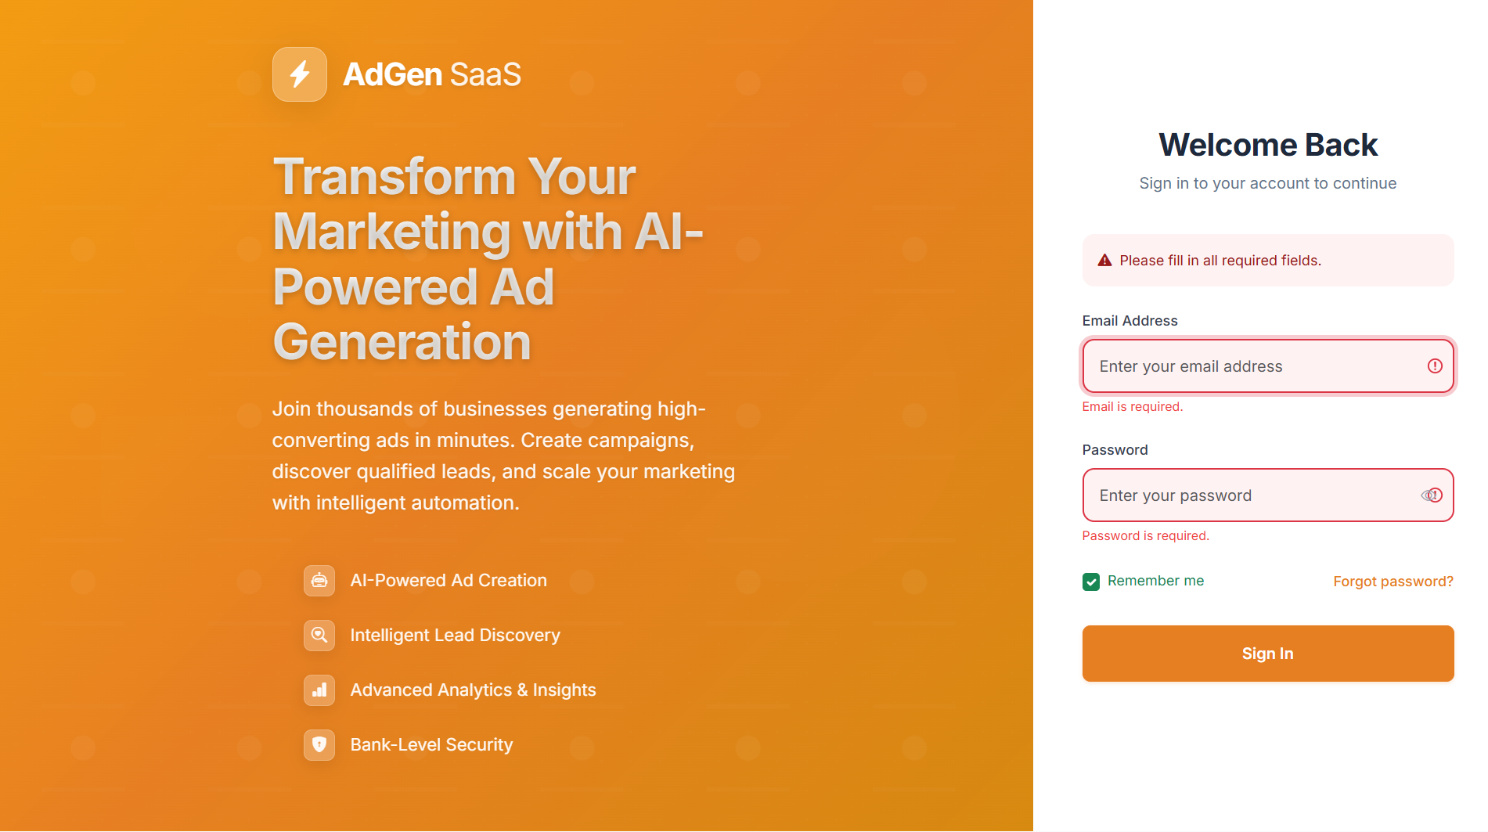Click the AdGen SaaS brand name
The image size is (1488, 832).
[432, 74]
